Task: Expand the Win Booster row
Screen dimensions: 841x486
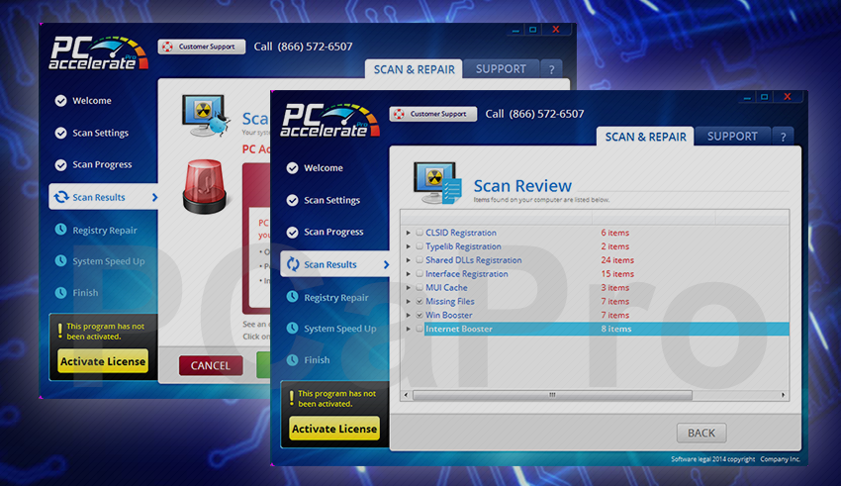Action: [x=409, y=315]
